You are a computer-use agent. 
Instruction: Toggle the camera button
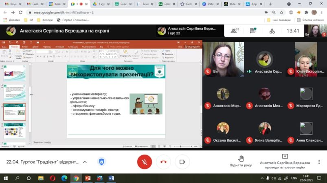(182, 162)
